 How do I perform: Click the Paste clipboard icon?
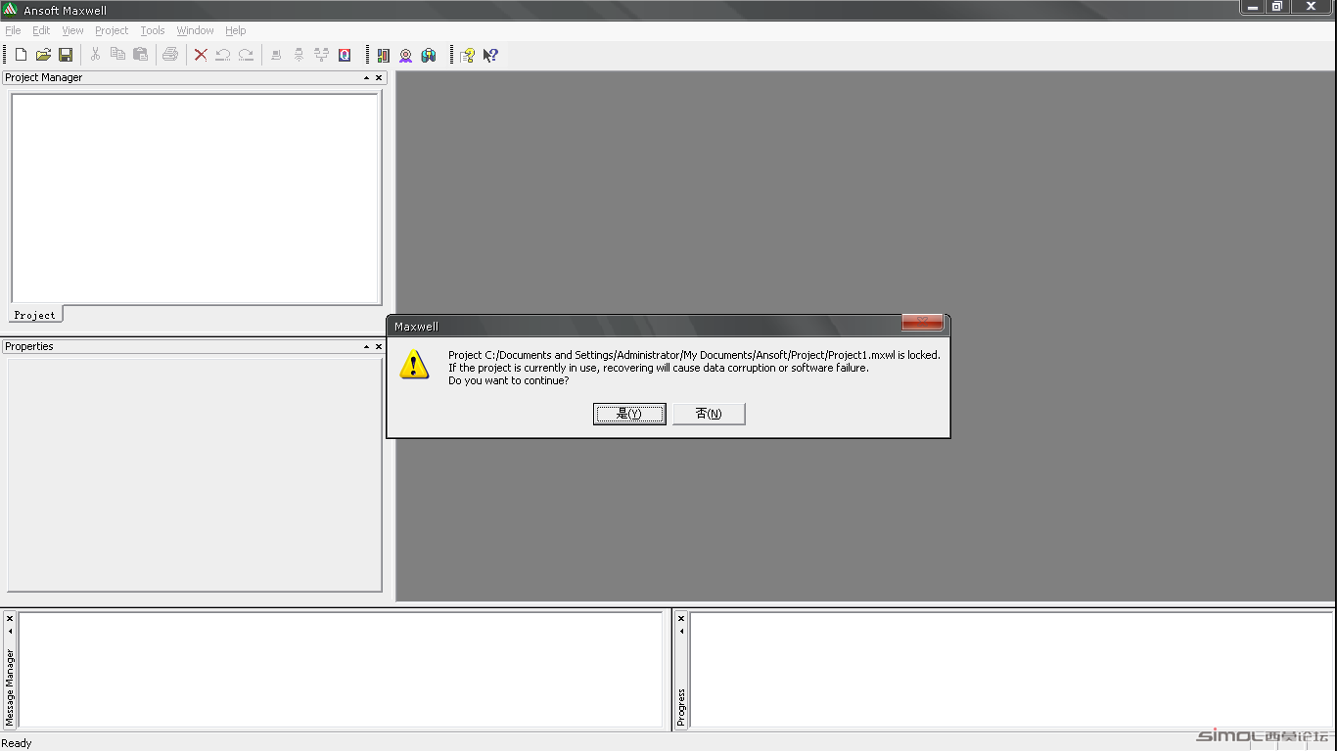click(x=140, y=55)
